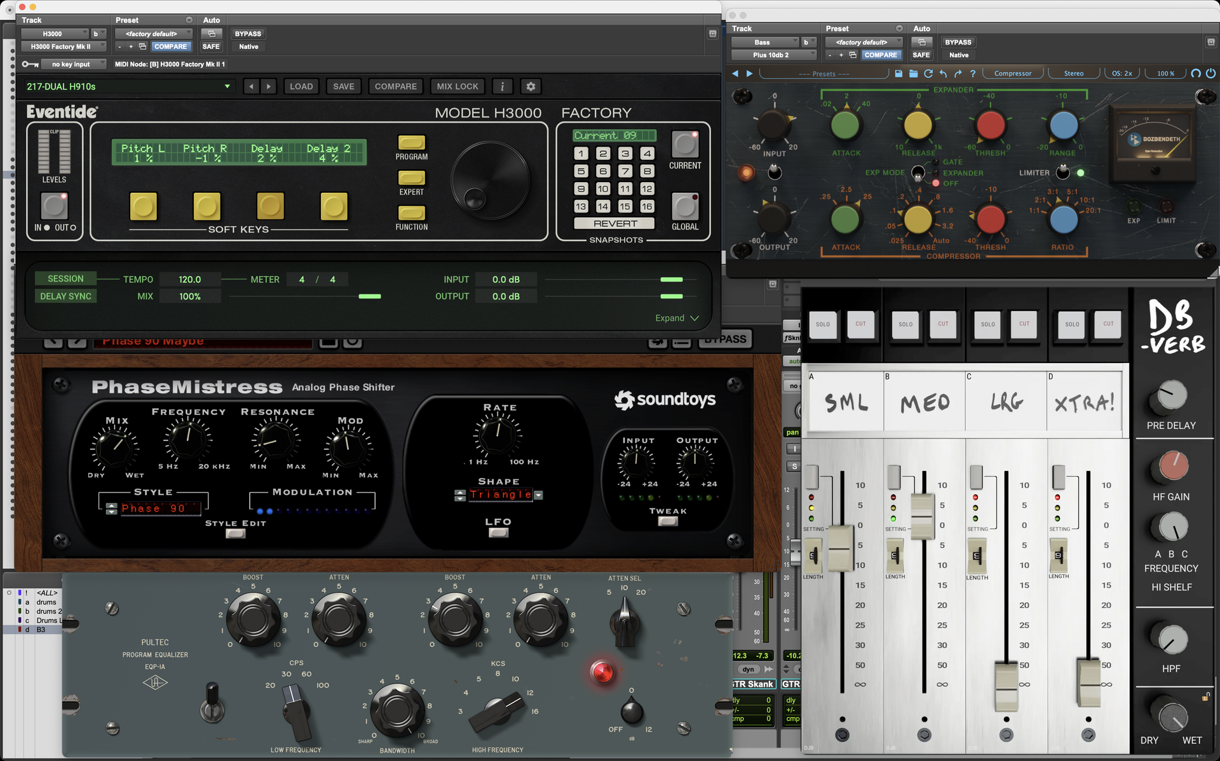Click Delay 2 soft key on H3000

point(334,206)
